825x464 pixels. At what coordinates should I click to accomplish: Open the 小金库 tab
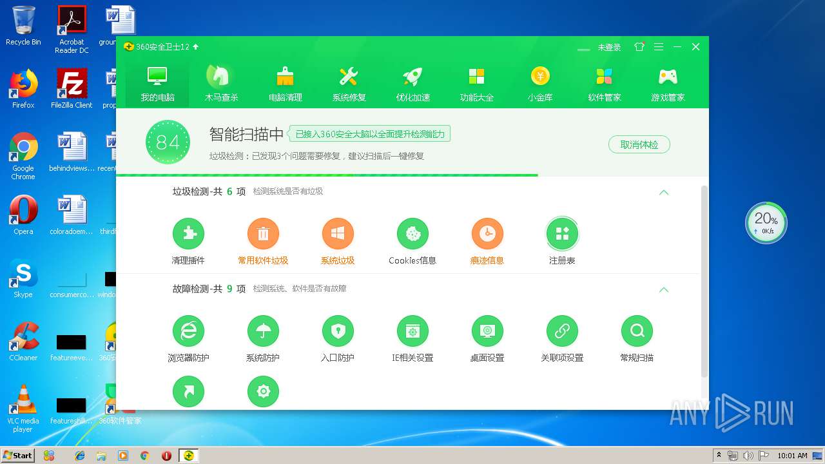540,83
